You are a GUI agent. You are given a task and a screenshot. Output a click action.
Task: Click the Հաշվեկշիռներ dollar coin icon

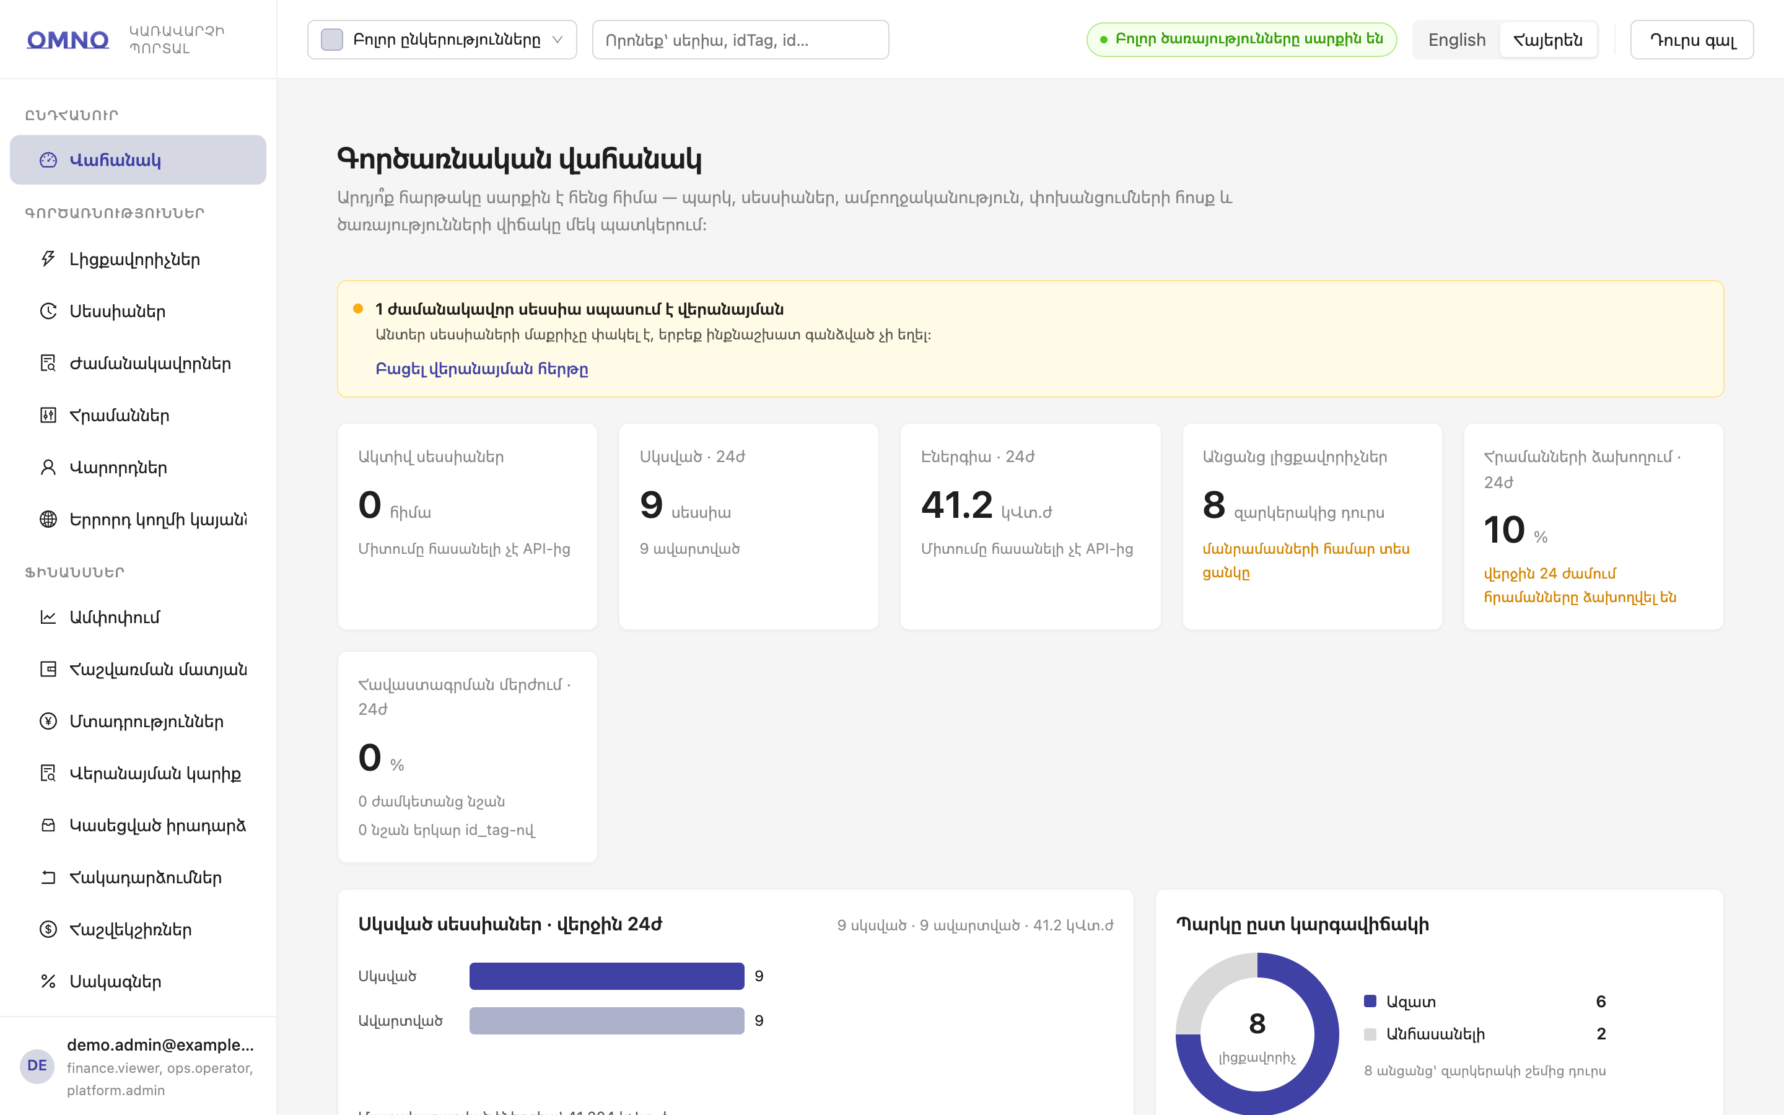(48, 929)
